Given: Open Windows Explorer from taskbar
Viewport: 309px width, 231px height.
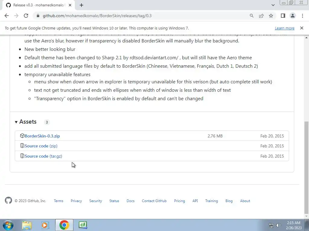Looking at the screenshot, I should coord(27,225).
